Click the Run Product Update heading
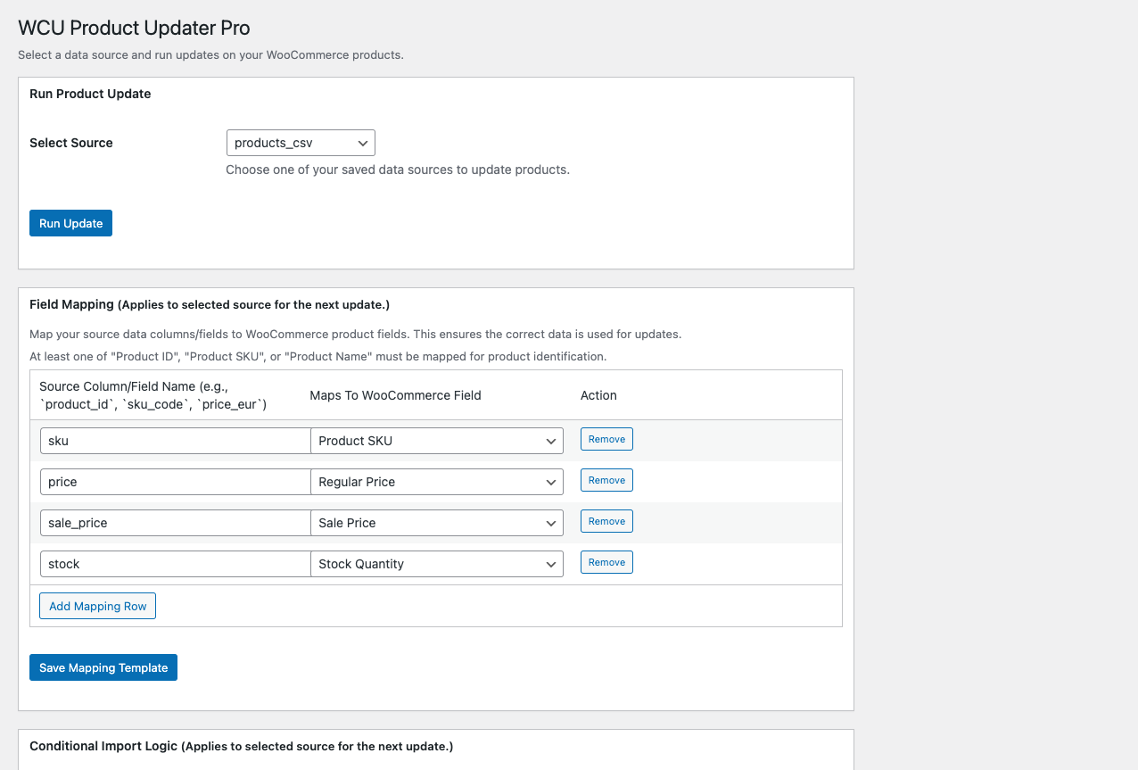Screen dimensions: 1138x770 pyautogui.click(x=90, y=94)
